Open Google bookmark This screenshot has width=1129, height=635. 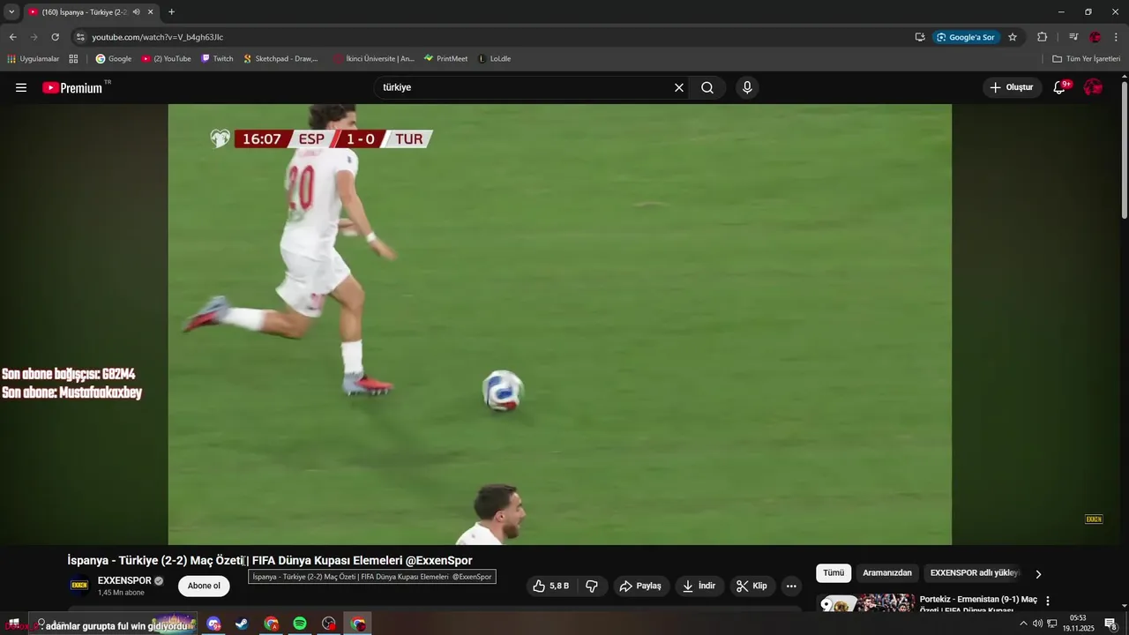[x=114, y=58]
